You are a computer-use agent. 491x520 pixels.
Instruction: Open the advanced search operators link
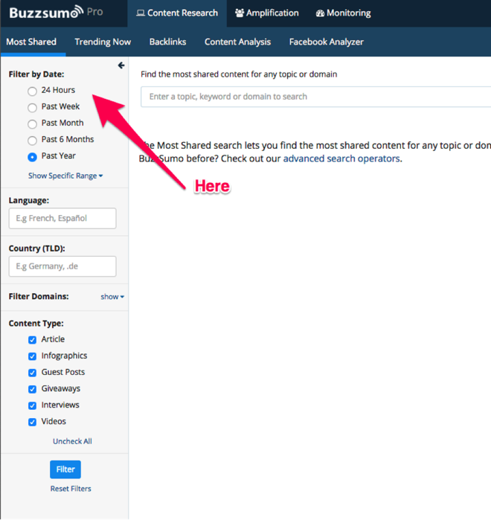tap(341, 158)
